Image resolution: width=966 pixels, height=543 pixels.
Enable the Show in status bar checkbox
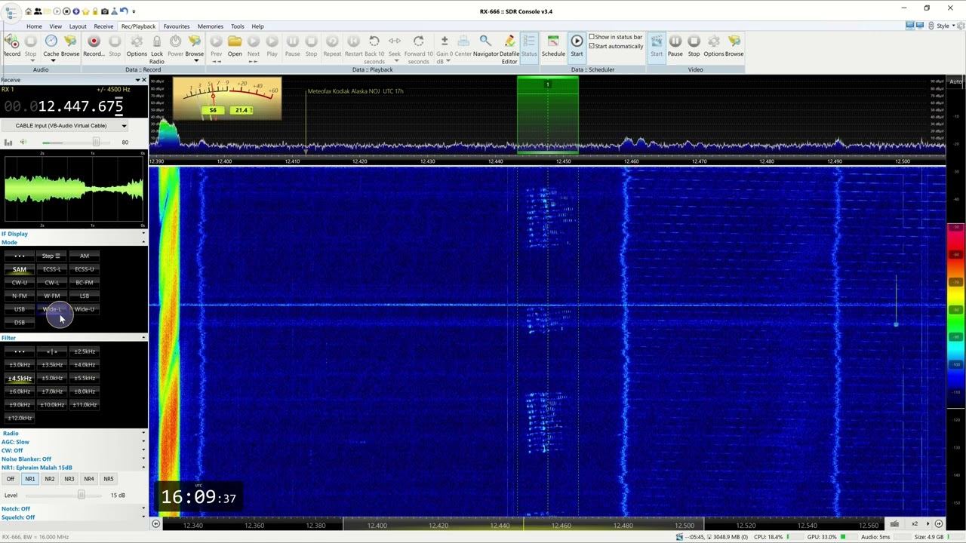(x=592, y=36)
